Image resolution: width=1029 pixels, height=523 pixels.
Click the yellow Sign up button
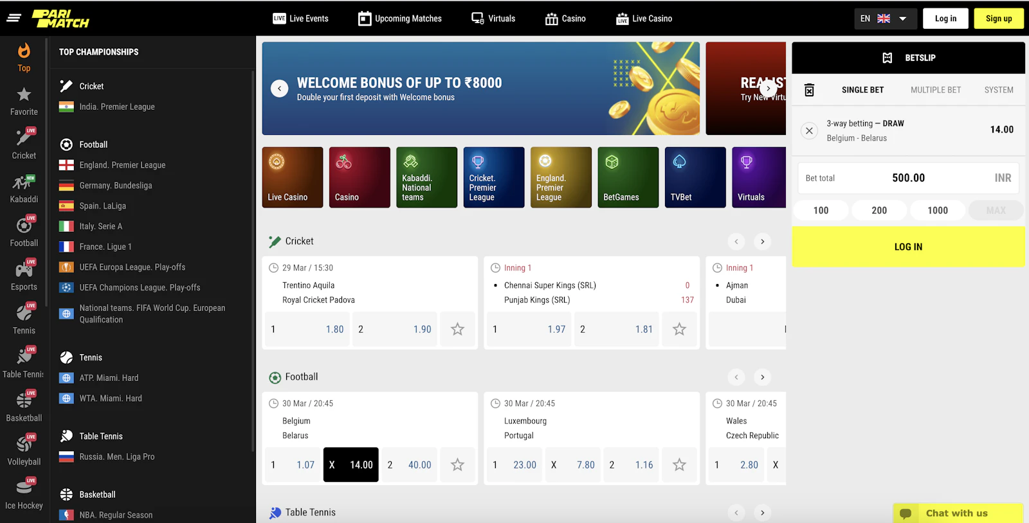click(999, 19)
